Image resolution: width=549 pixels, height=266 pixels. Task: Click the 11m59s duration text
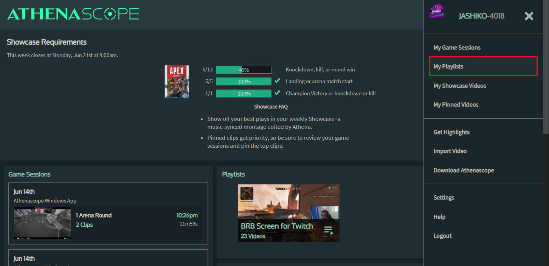(189, 224)
